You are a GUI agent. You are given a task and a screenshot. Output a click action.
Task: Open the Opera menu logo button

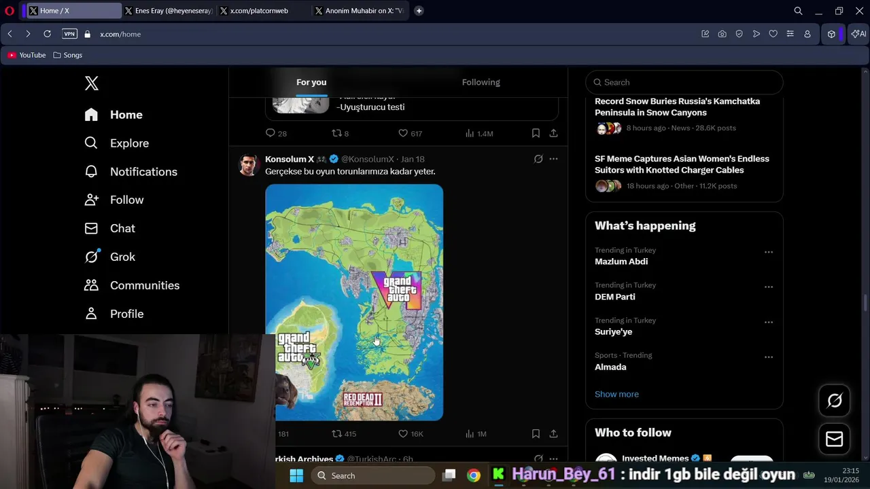point(10,11)
